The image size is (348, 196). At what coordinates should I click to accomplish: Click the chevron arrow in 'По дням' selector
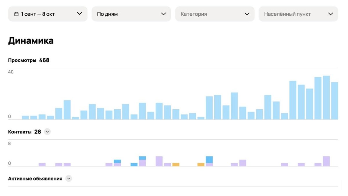(163, 14)
